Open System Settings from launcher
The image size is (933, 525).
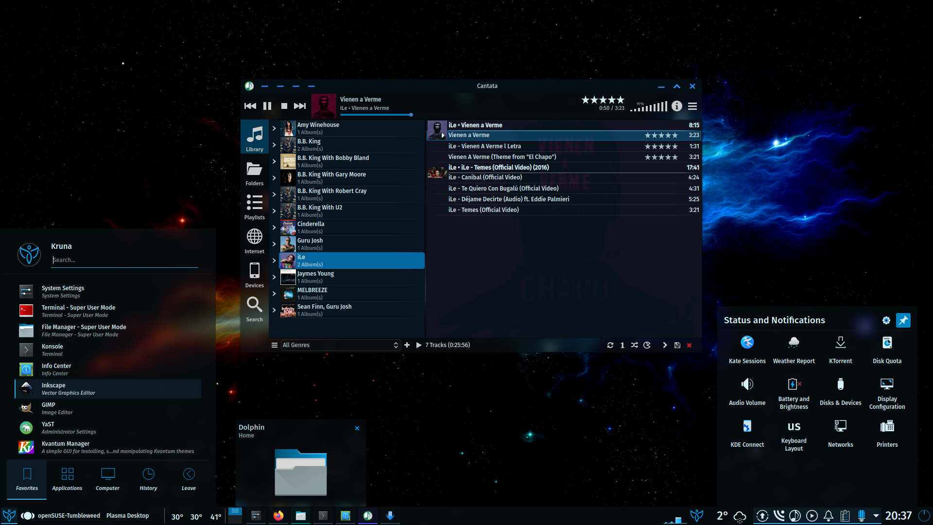click(x=108, y=292)
